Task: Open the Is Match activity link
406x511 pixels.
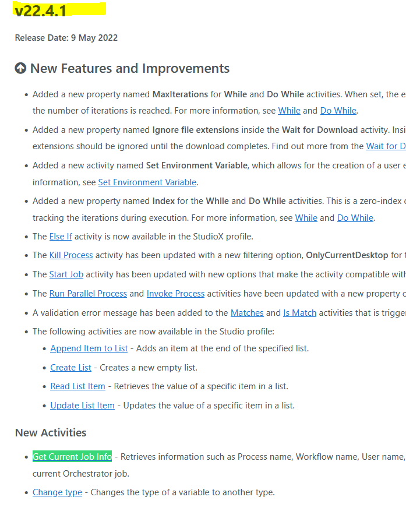Action: click(x=300, y=313)
